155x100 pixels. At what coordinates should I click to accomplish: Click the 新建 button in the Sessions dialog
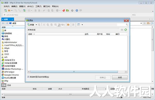tap(31, 25)
